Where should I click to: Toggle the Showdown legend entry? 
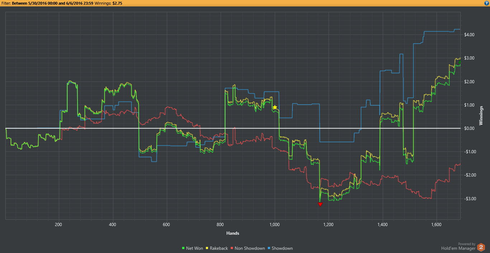point(280,248)
